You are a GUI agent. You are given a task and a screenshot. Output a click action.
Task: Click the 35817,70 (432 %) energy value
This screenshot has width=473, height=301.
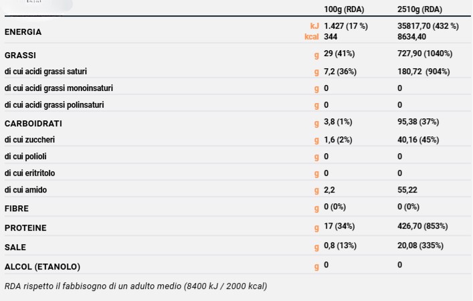coord(428,26)
